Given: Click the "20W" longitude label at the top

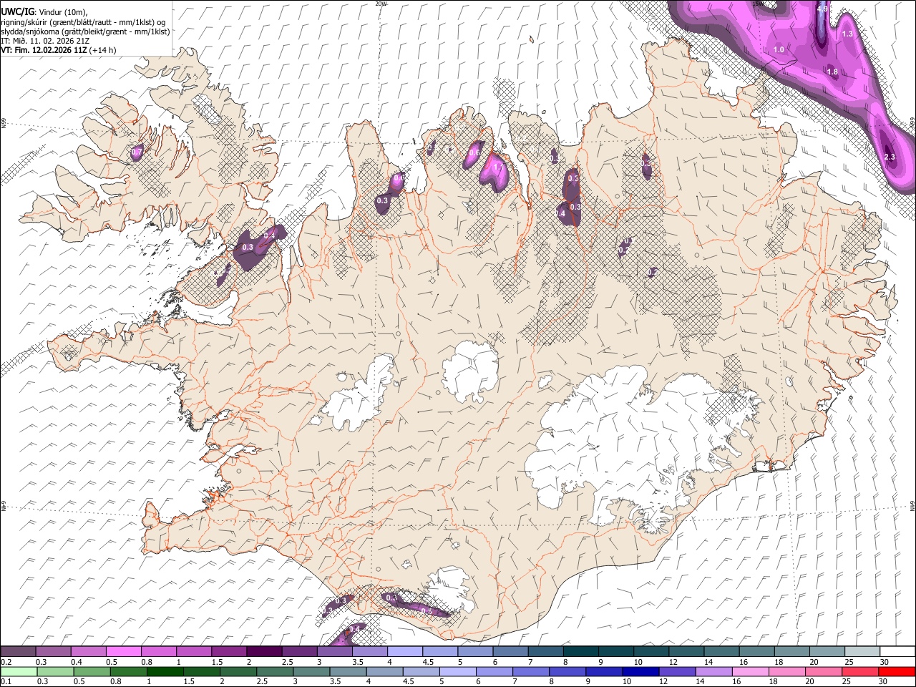Looking at the screenshot, I should [x=380, y=4].
